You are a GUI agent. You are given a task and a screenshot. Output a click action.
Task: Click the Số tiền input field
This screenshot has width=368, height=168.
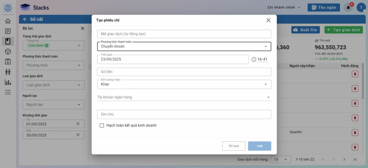[184, 72]
